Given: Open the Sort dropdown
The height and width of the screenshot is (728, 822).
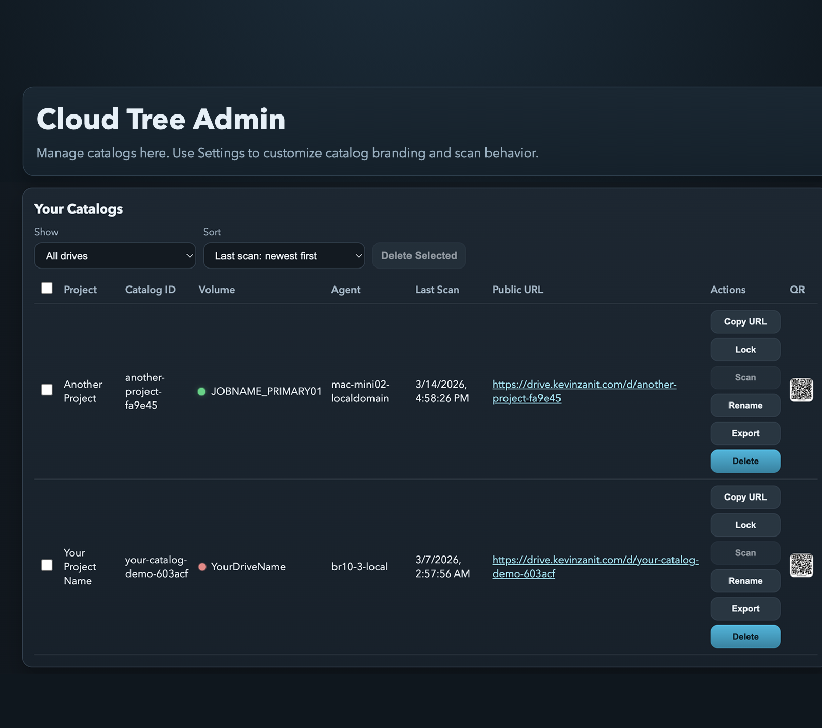Looking at the screenshot, I should coord(284,256).
